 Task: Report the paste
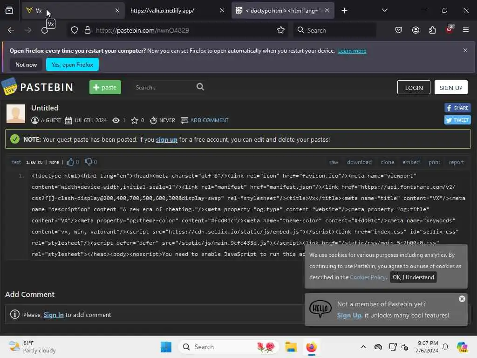457,162
